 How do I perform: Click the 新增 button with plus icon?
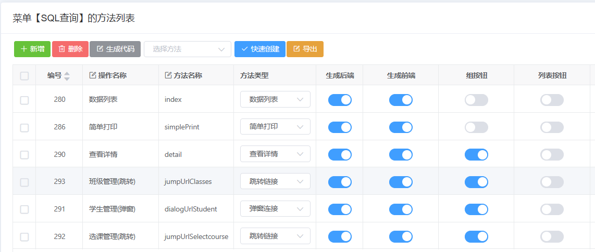[32, 49]
